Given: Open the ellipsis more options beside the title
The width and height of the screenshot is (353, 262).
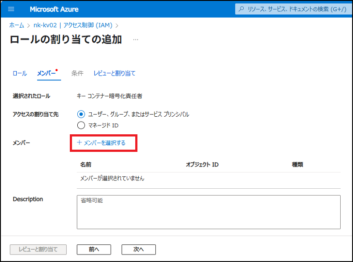Looking at the screenshot, I should click(136, 39).
